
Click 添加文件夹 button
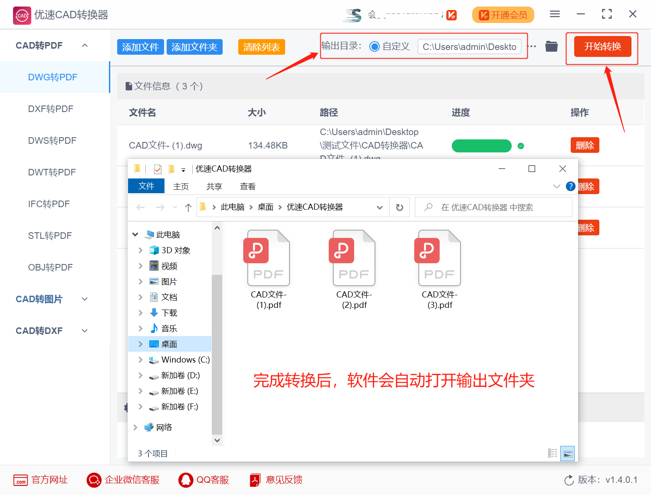(194, 47)
